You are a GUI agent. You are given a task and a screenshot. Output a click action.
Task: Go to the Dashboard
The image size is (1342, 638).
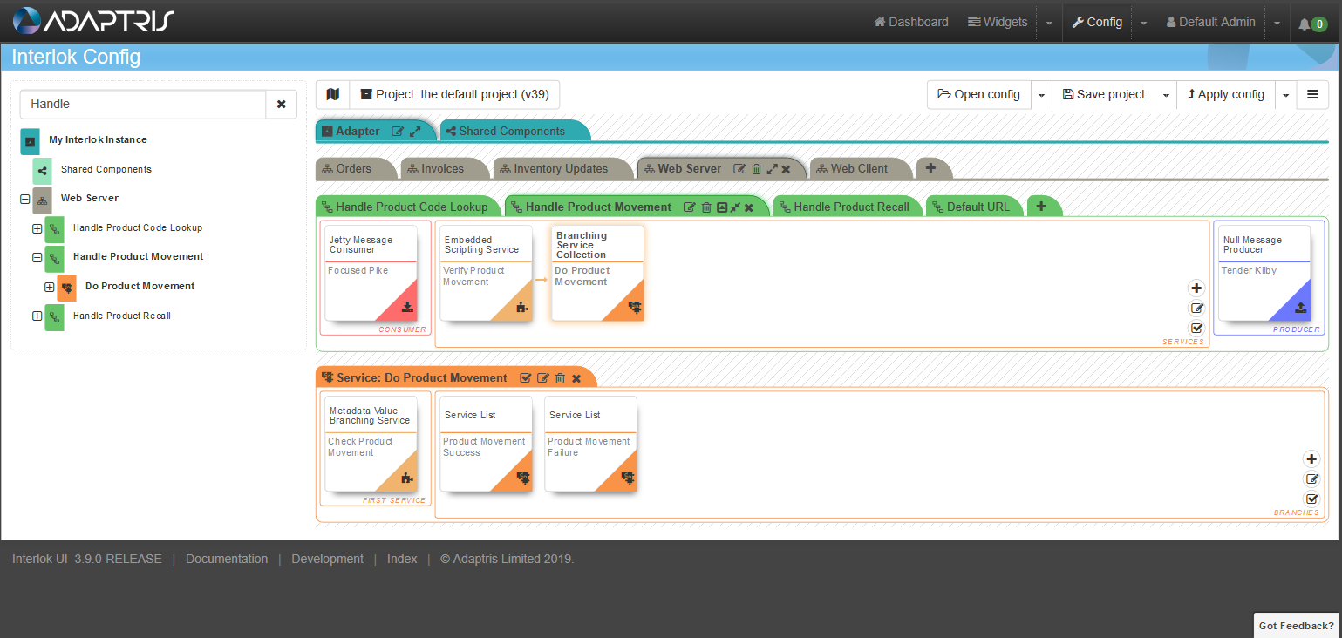click(x=911, y=22)
